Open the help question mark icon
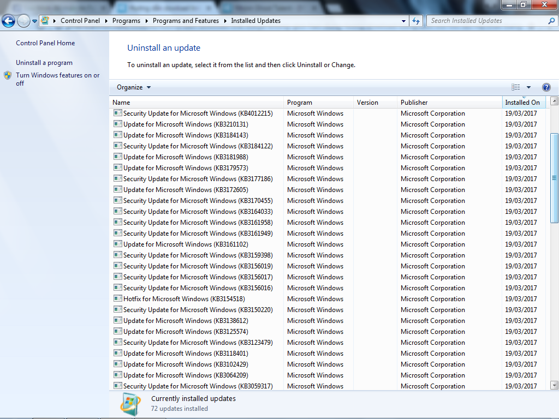559x419 pixels. (x=546, y=87)
